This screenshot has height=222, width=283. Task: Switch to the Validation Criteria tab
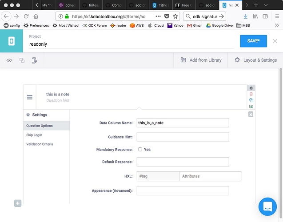coord(41,144)
